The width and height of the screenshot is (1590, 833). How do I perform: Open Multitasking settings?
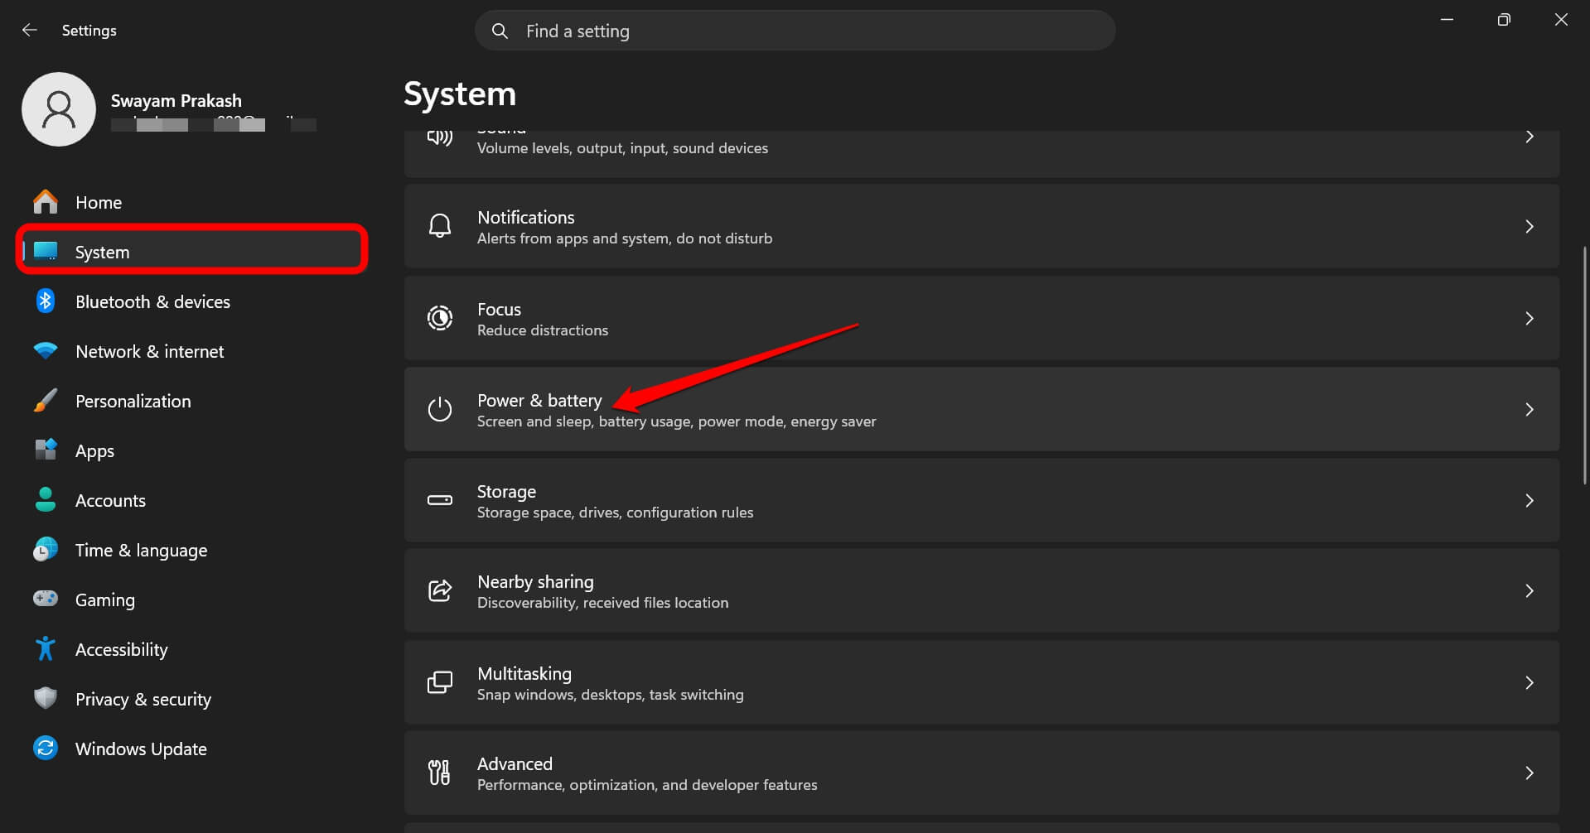[x=981, y=682]
